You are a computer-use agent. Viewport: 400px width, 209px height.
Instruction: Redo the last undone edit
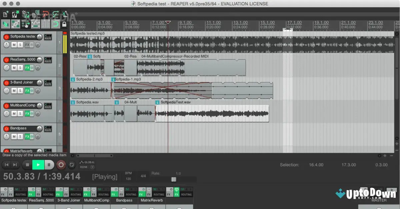coord(56,14)
